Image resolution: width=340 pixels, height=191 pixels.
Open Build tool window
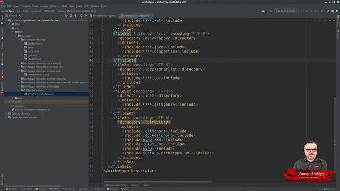coord(124,189)
